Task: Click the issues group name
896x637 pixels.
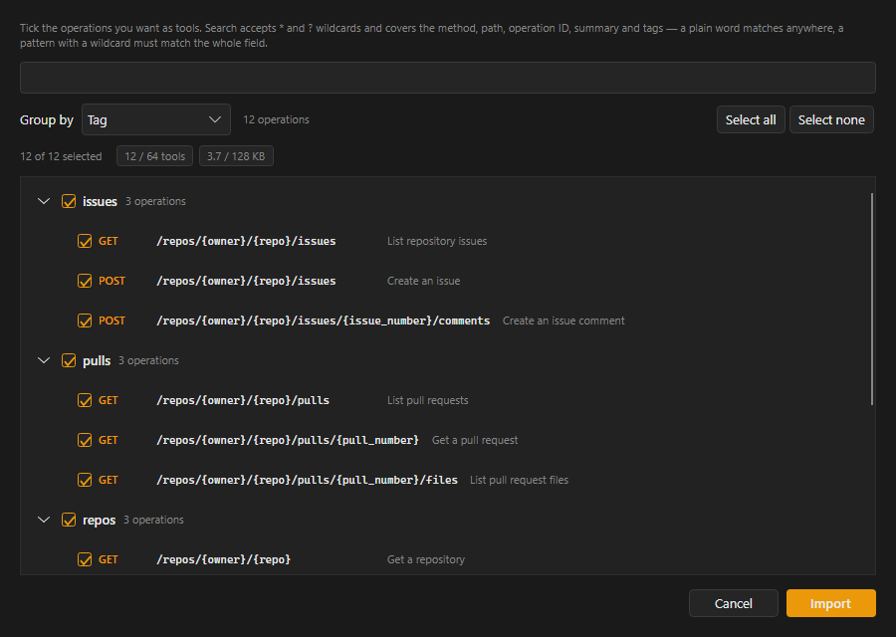Action: click(100, 201)
